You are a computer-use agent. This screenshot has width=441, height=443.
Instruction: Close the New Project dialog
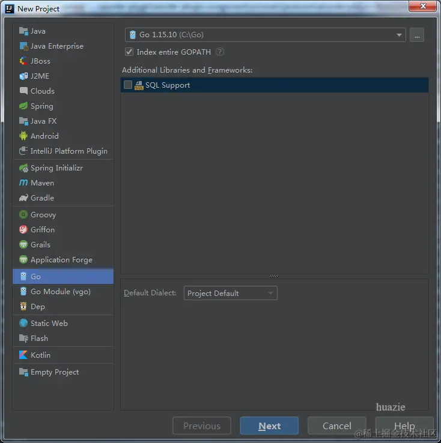point(422,6)
